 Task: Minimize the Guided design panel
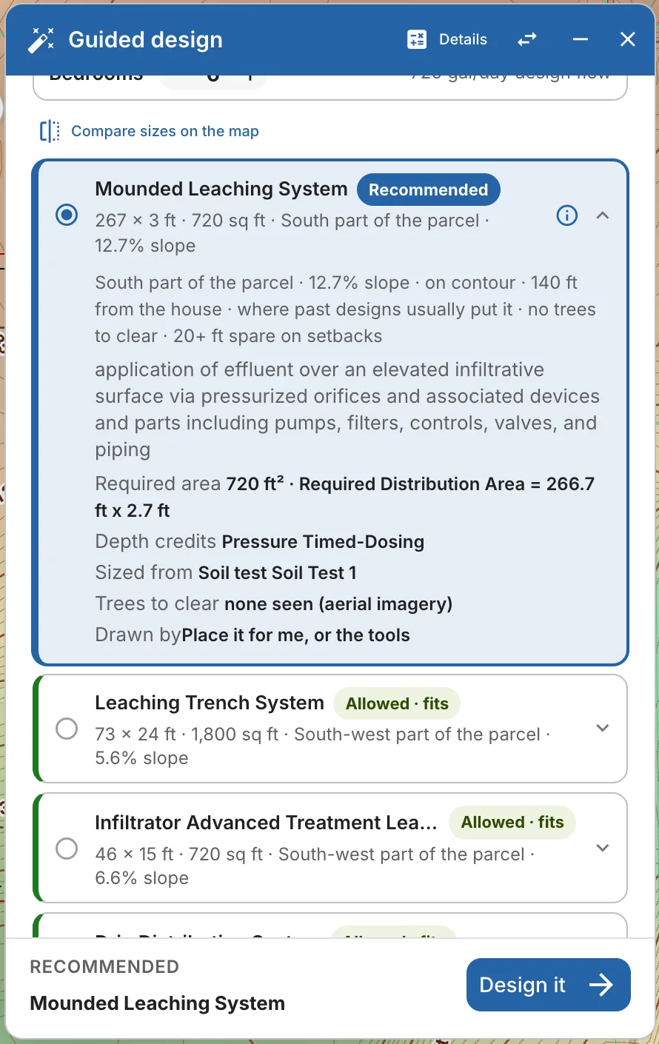pos(581,40)
